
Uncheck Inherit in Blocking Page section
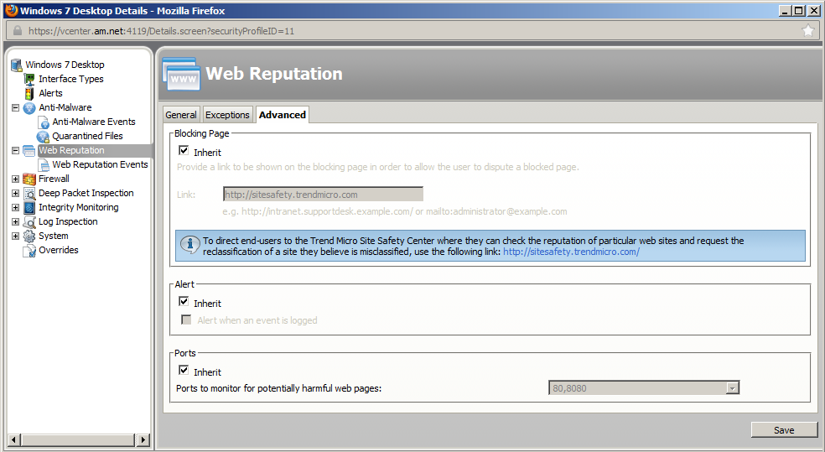click(x=184, y=150)
